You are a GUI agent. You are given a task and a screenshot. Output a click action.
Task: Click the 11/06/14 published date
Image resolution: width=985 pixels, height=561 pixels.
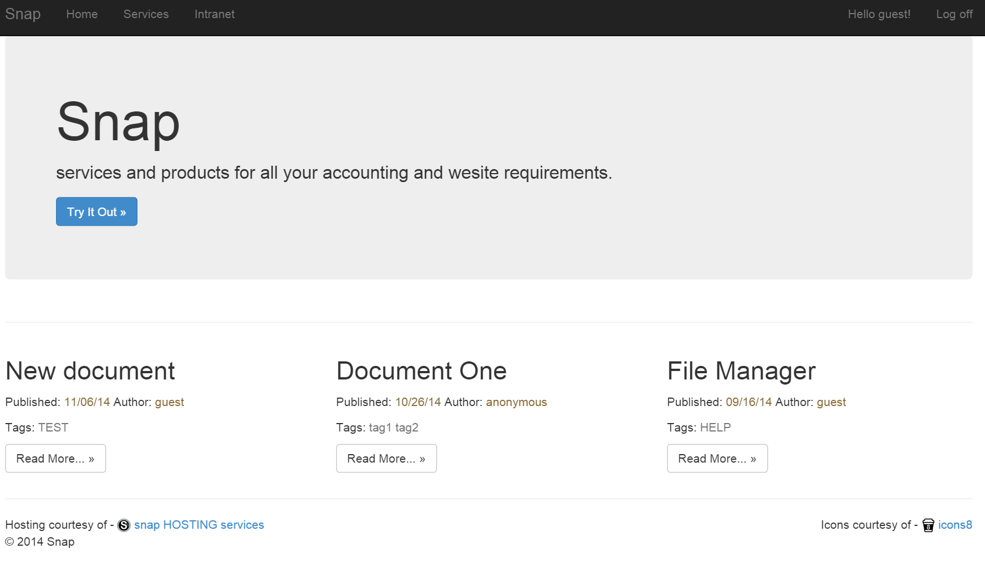coord(87,402)
